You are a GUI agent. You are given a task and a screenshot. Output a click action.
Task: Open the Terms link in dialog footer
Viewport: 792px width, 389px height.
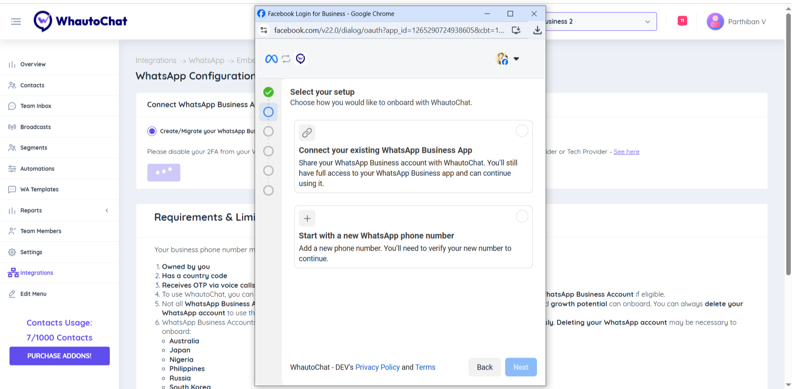pos(425,367)
